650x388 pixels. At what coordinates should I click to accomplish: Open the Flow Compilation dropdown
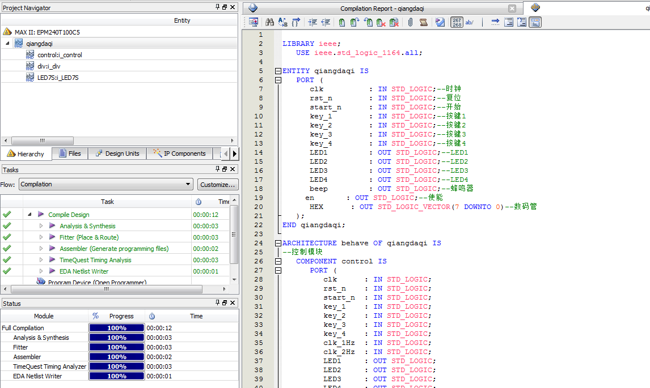pos(188,185)
